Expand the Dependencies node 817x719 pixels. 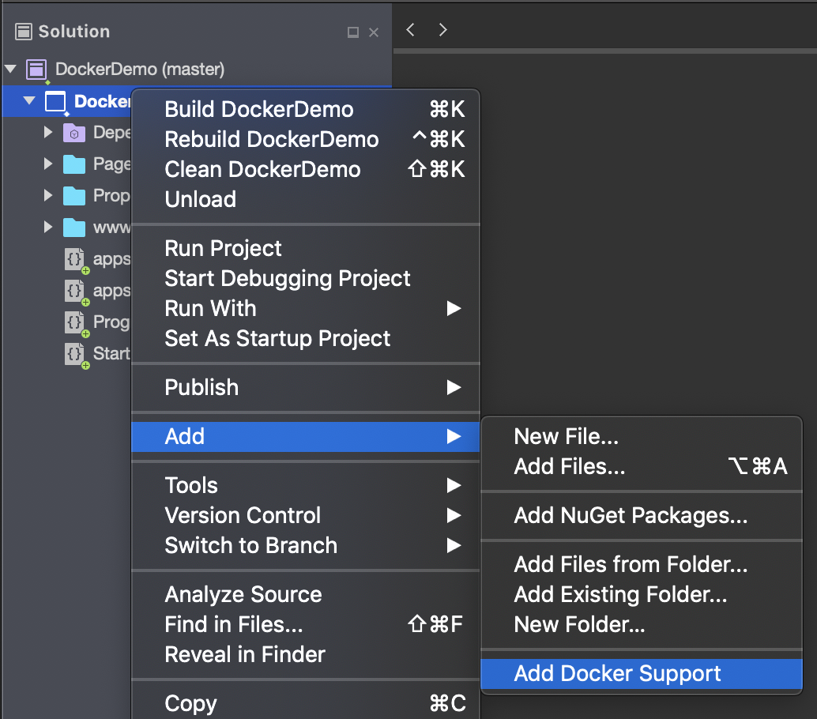tap(48, 133)
